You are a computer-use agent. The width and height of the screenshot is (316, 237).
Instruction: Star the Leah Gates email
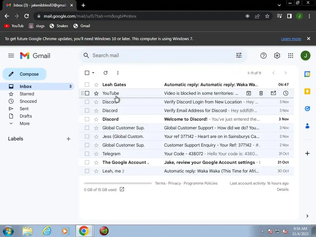point(96,85)
